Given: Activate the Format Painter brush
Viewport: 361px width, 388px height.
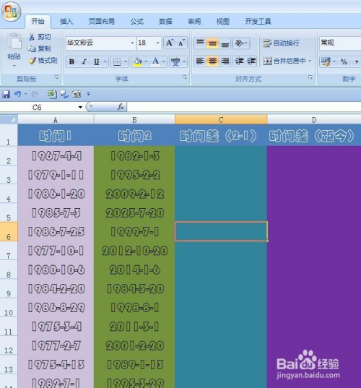Looking at the screenshot, I should (32, 61).
